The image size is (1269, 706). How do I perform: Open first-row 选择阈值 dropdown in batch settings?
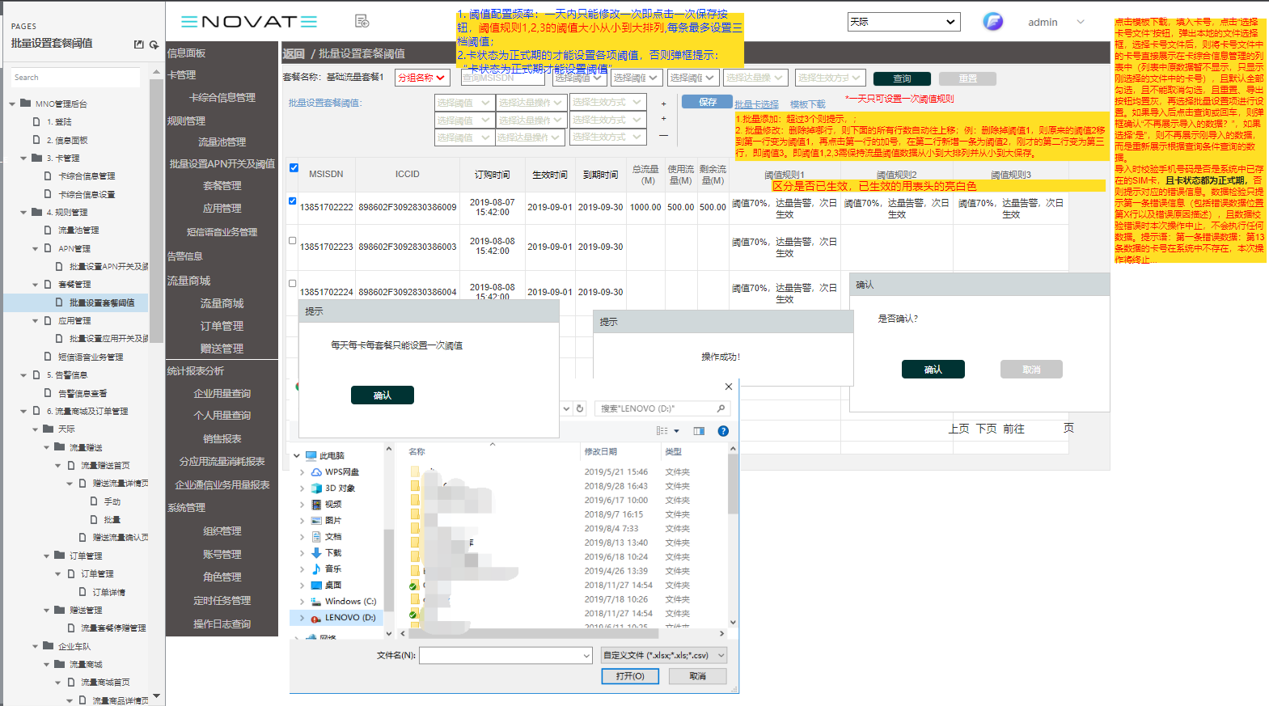pyautogui.click(x=464, y=103)
